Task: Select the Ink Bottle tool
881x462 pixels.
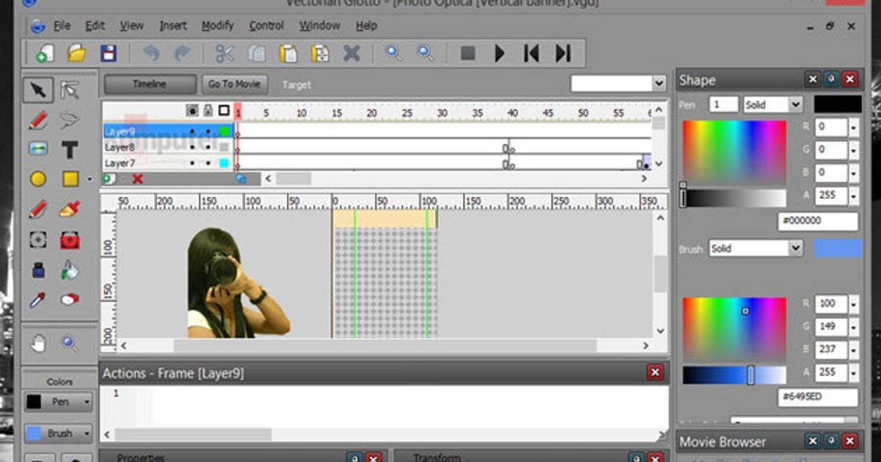Action: point(38,270)
